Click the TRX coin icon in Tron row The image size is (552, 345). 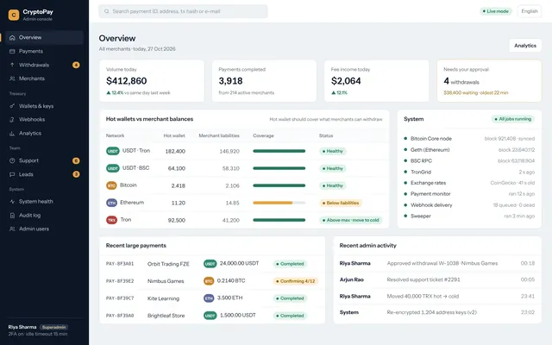coord(111,220)
